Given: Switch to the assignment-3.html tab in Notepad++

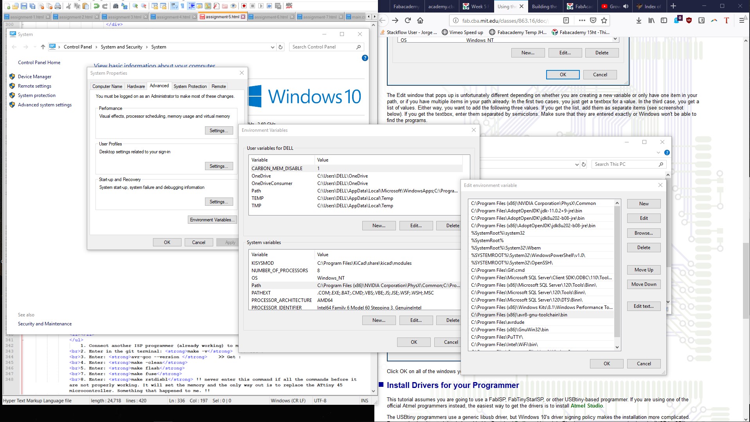Looking at the screenshot, I should pos(125,17).
